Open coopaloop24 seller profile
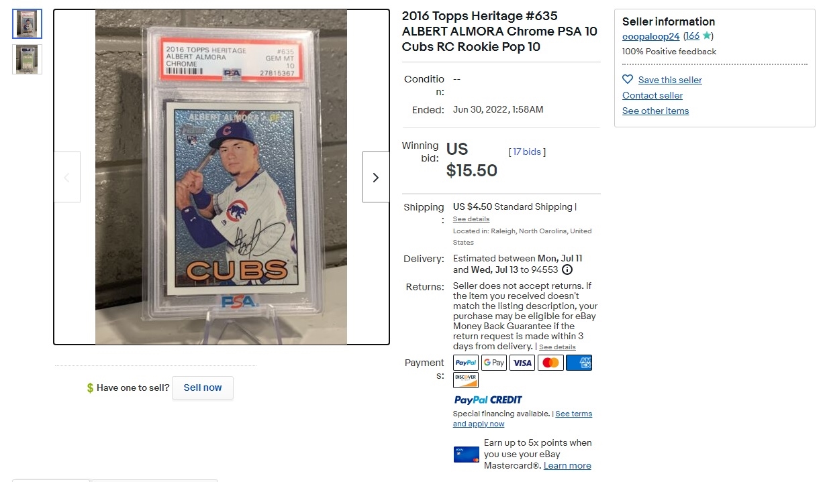This screenshot has height=482, width=825. (x=650, y=36)
